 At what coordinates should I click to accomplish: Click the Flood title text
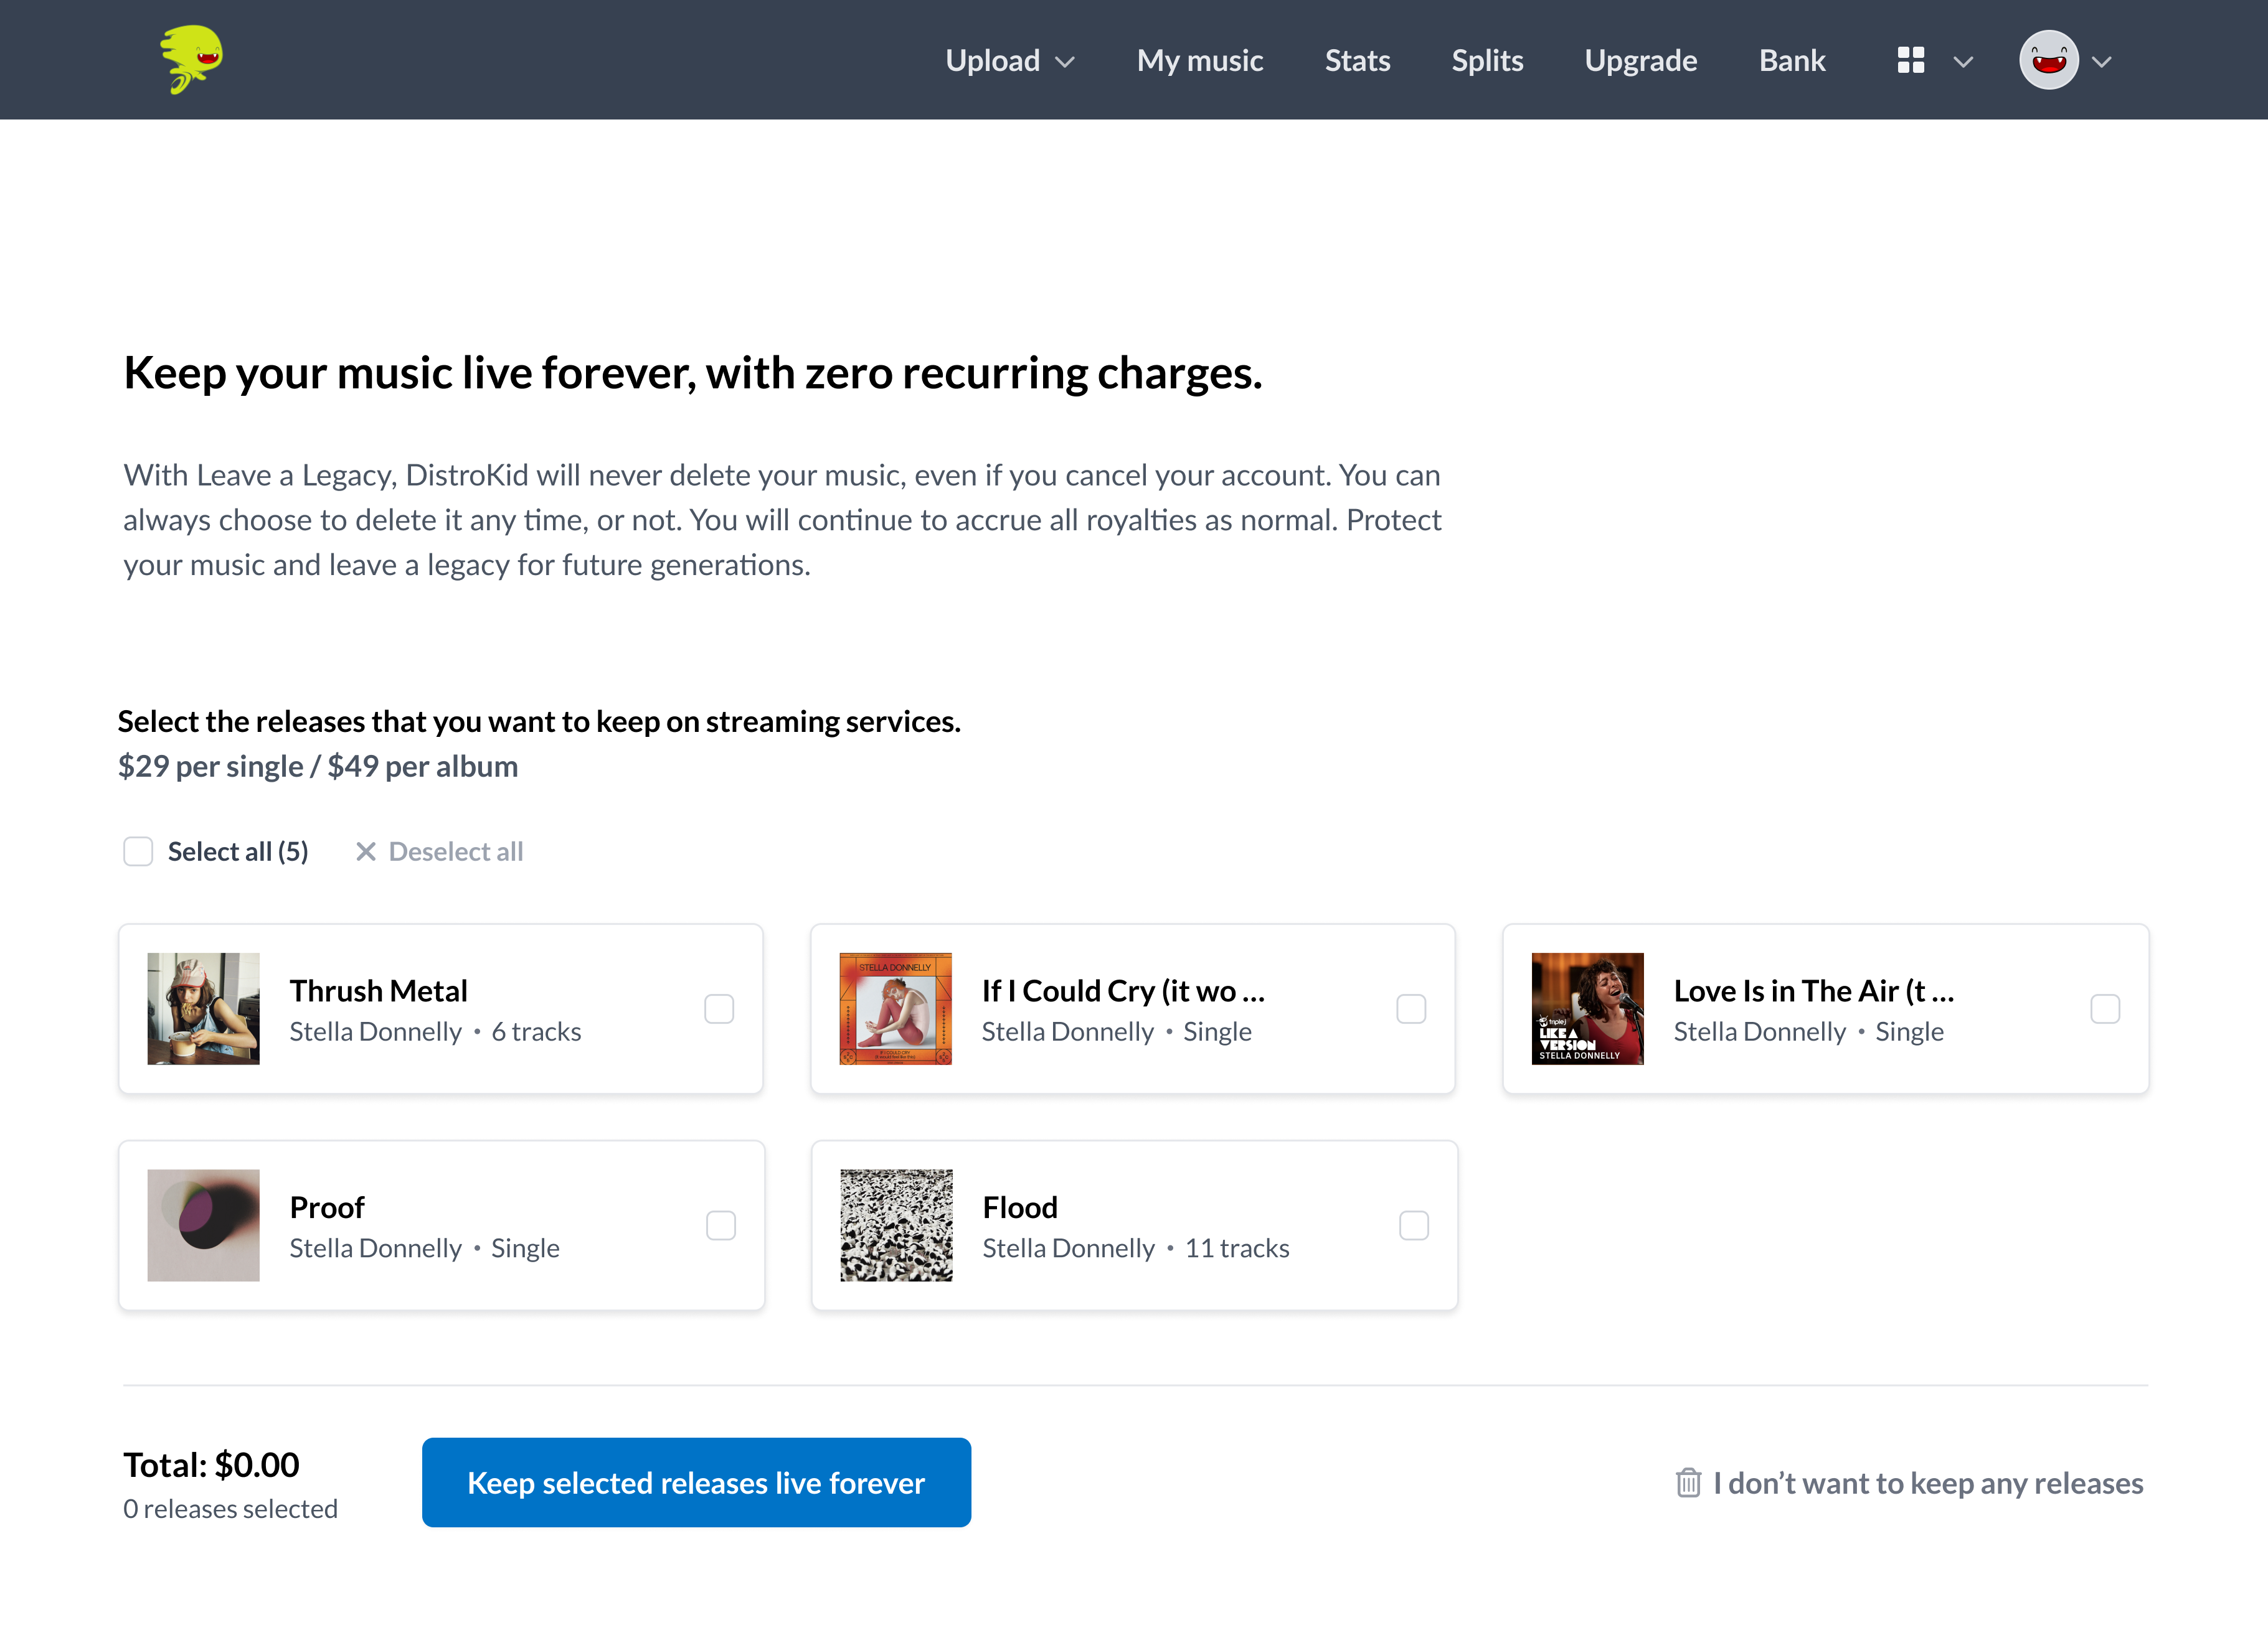tap(1020, 1207)
